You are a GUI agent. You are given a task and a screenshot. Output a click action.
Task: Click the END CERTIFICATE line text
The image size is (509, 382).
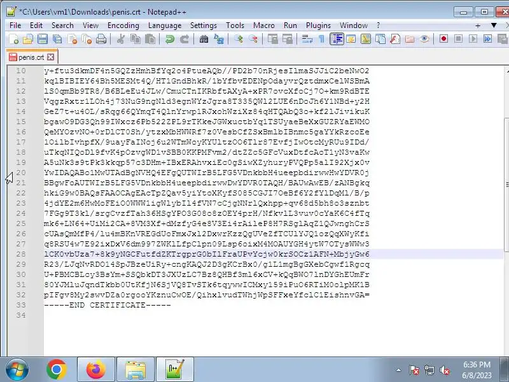[x=108, y=305]
